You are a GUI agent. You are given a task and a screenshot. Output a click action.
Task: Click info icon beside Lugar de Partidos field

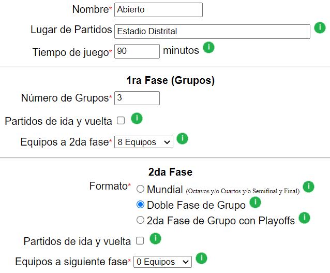point(320,27)
